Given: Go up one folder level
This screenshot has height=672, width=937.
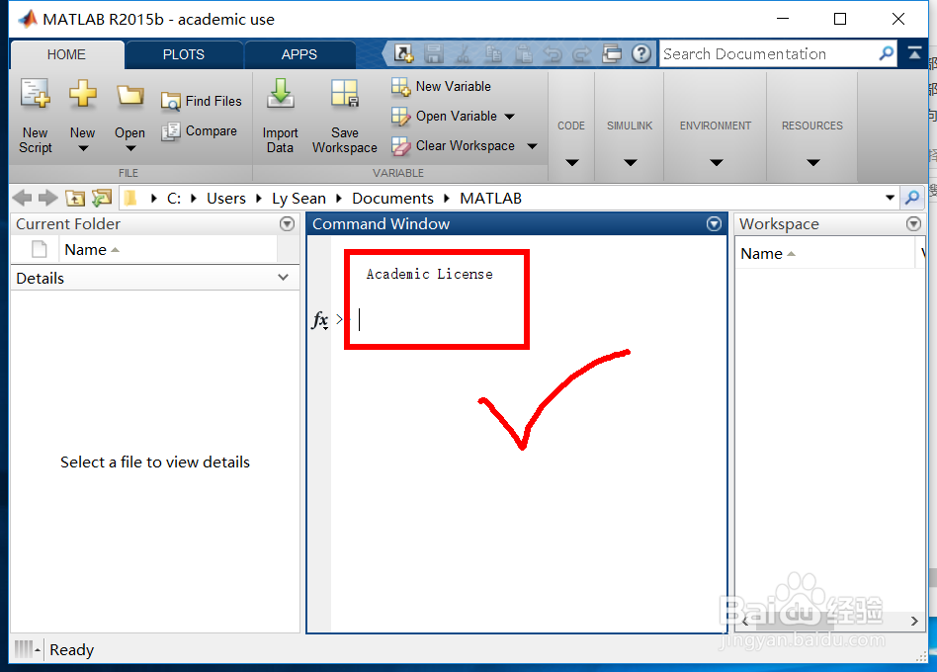Looking at the screenshot, I should point(75,198).
